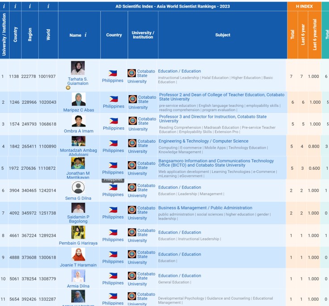Screen dimensions: 329x306
Task: Open Armia Dilna profile link
Action: tap(78, 286)
